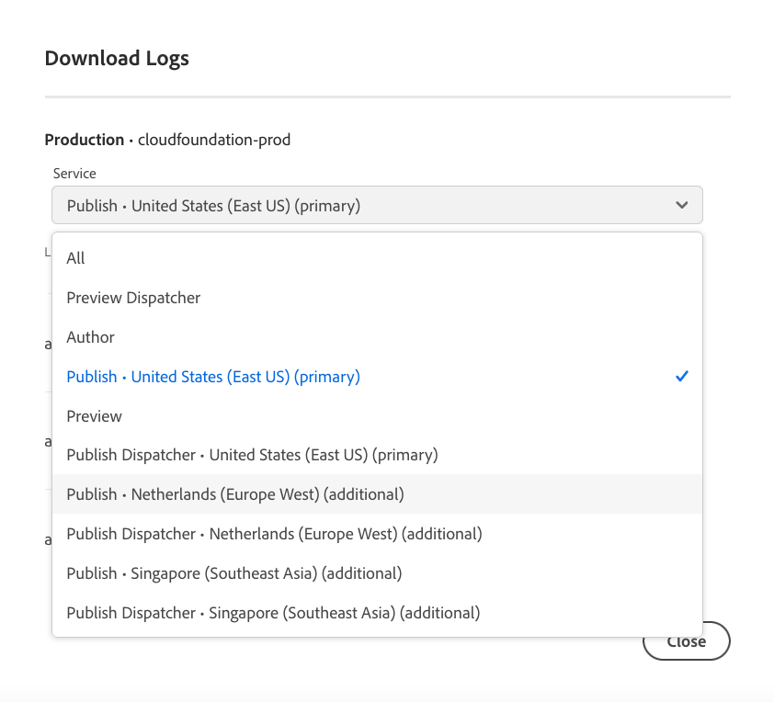Collapse the Service dropdown chevron arrow
Viewport: 774px width, 702px height.
pyautogui.click(x=681, y=206)
